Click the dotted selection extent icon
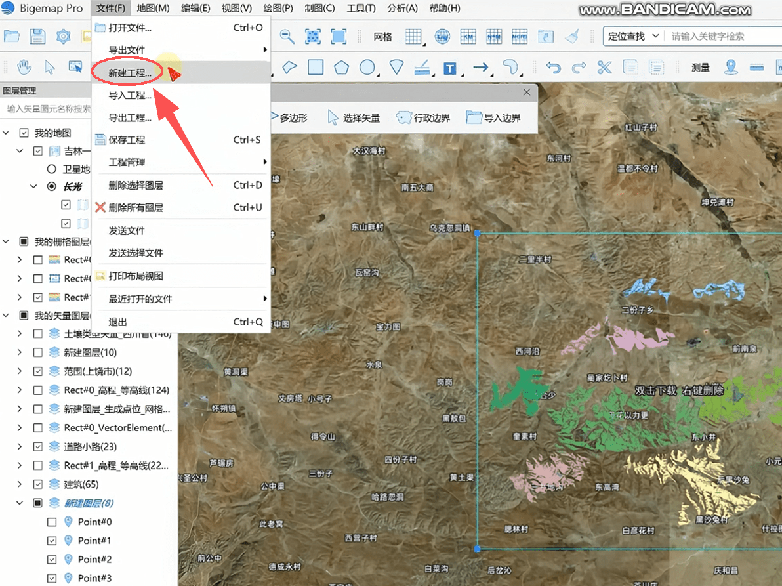 point(313,36)
